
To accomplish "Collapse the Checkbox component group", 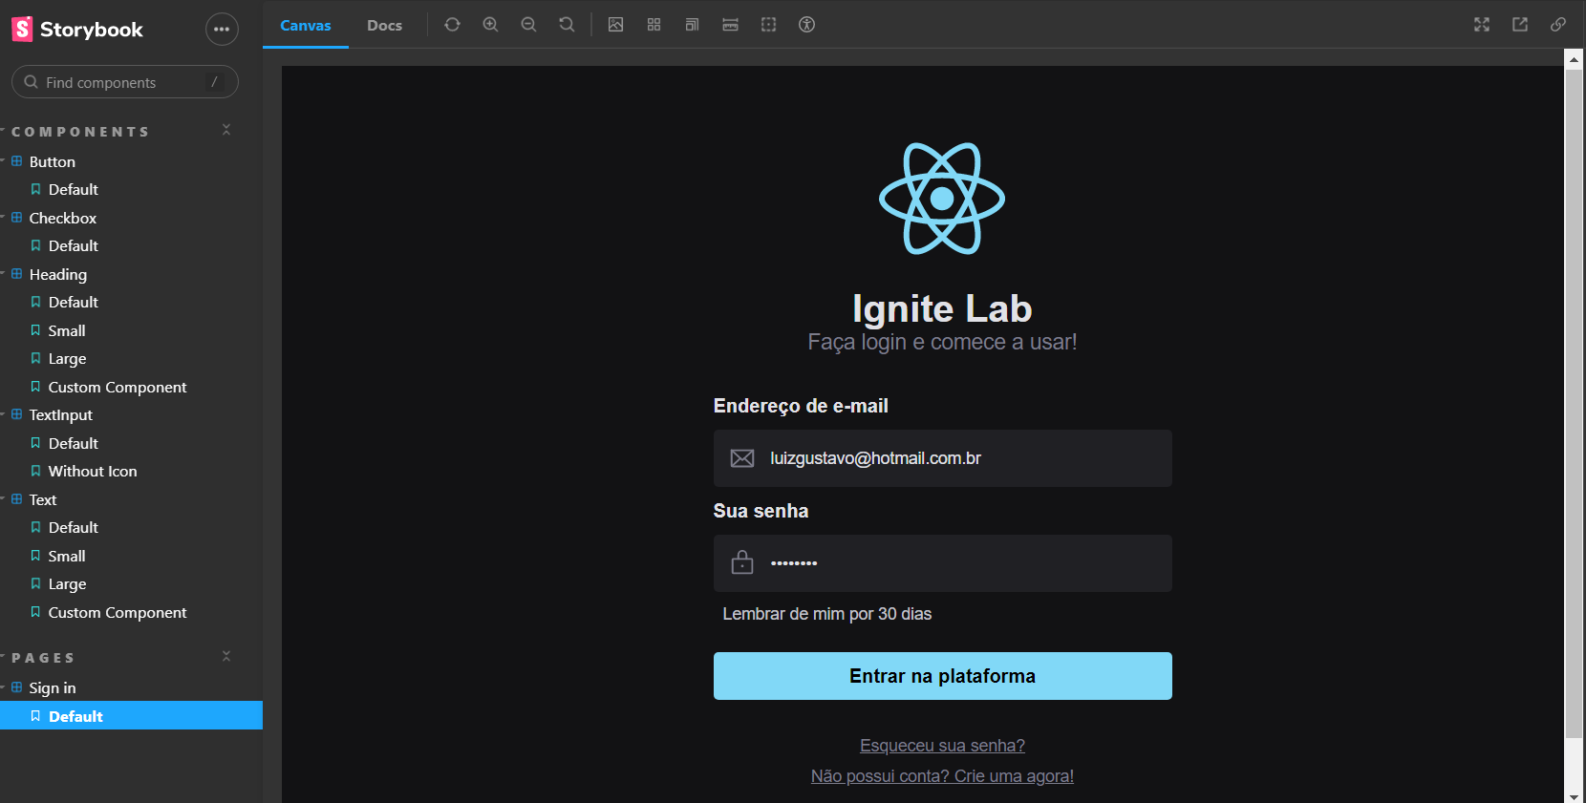I will point(62,218).
